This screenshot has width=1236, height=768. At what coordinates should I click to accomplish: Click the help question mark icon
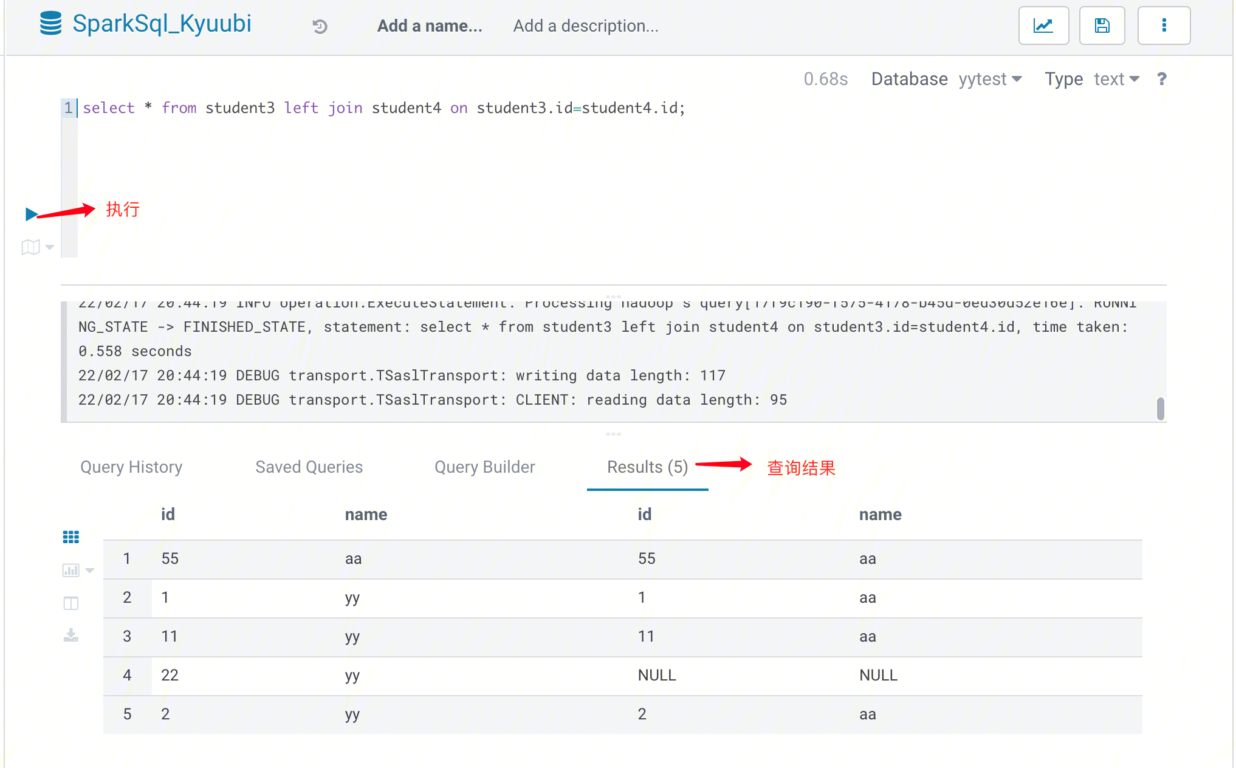click(x=1161, y=79)
